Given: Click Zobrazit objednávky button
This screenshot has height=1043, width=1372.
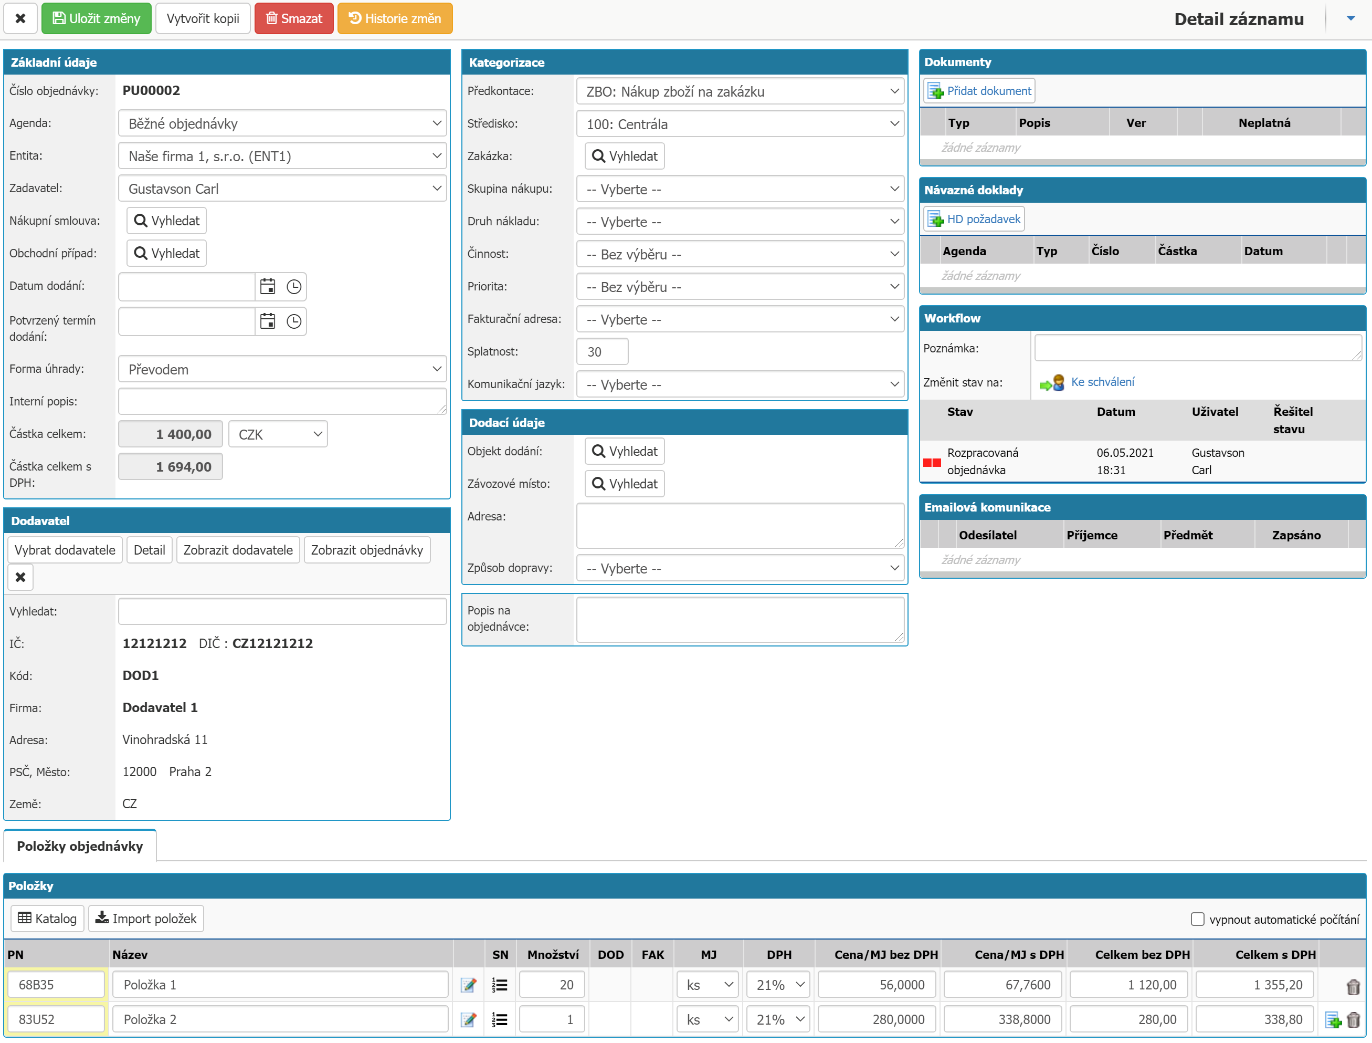Looking at the screenshot, I should [367, 550].
